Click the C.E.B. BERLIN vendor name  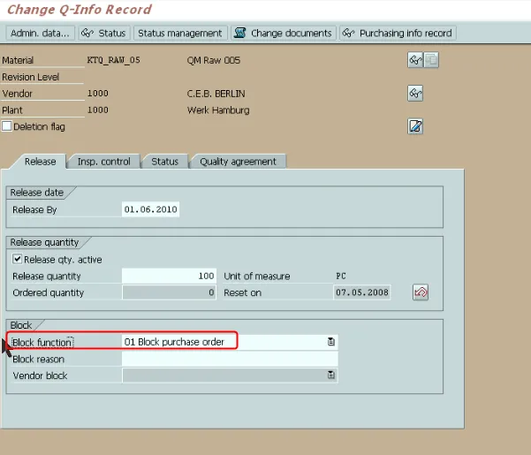pos(216,94)
